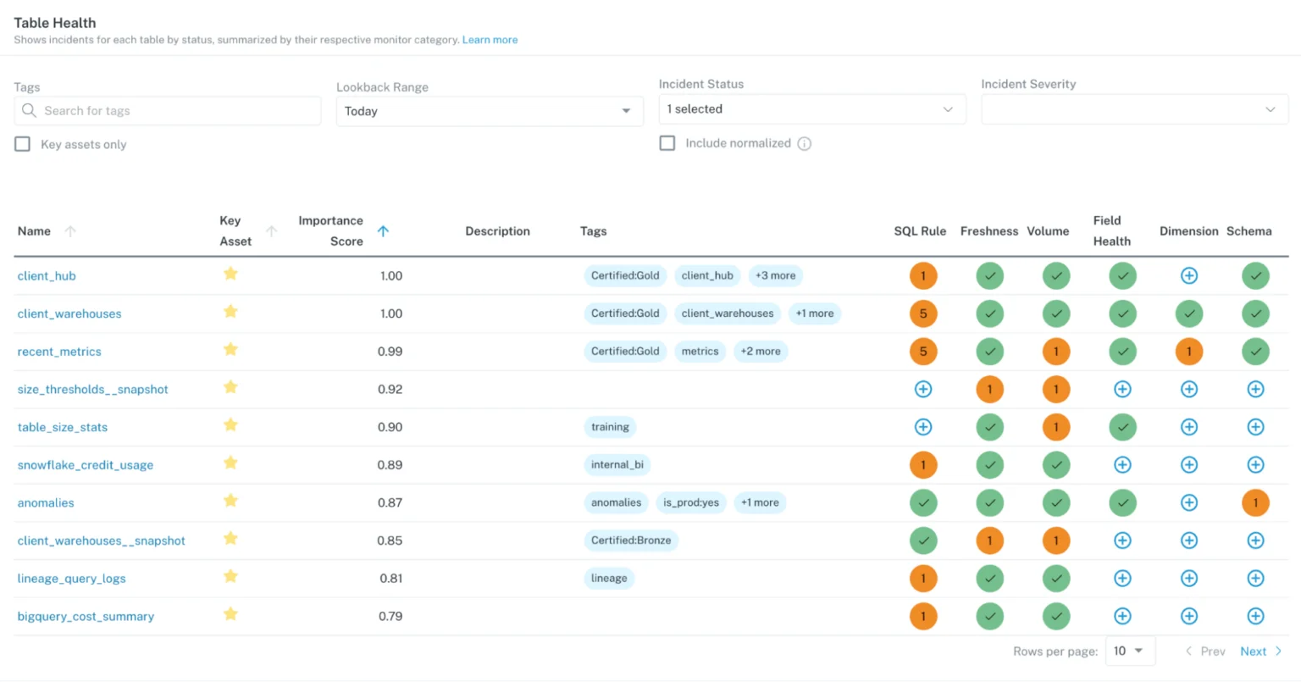The width and height of the screenshot is (1301, 682).
Task: Open SQL Rule incident for snowflake_credit_usage
Action: point(923,465)
